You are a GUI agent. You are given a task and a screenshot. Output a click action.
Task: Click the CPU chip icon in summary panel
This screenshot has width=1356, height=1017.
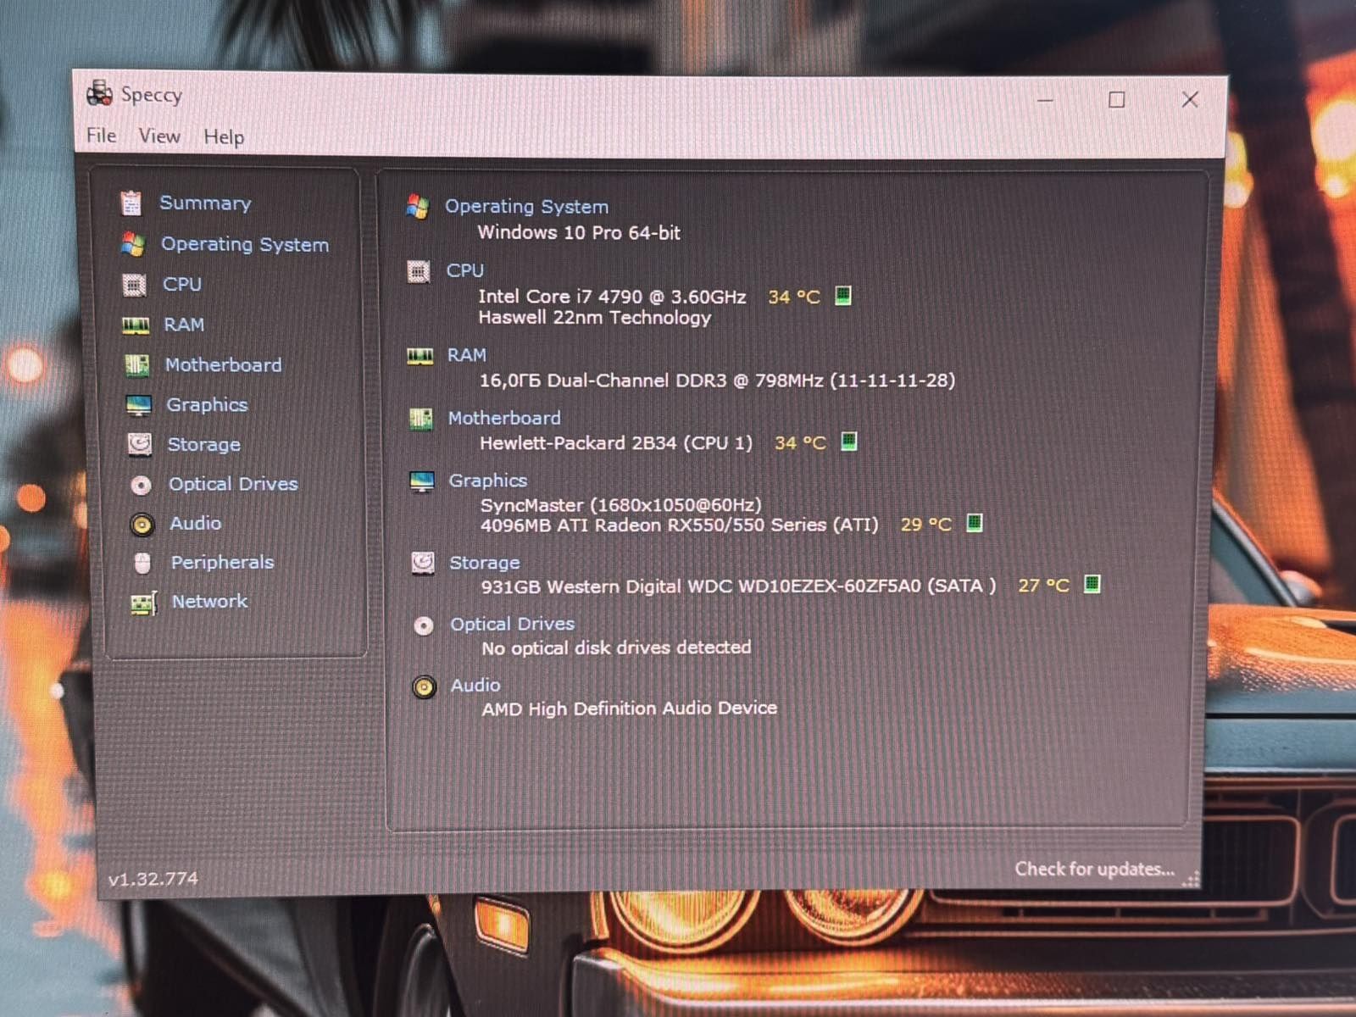coord(419,271)
